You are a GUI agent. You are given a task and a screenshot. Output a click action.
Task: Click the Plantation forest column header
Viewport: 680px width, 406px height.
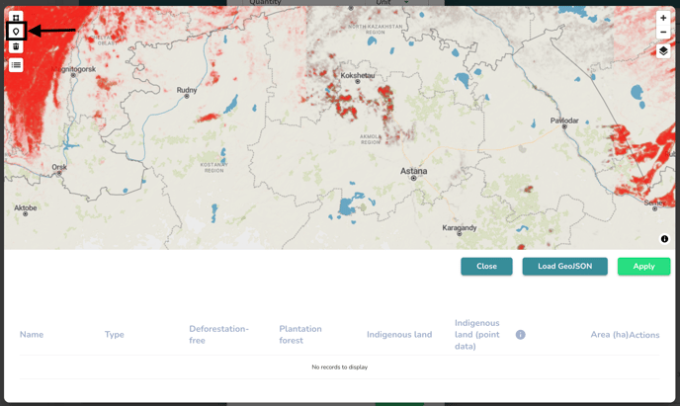[x=300, y=335]
